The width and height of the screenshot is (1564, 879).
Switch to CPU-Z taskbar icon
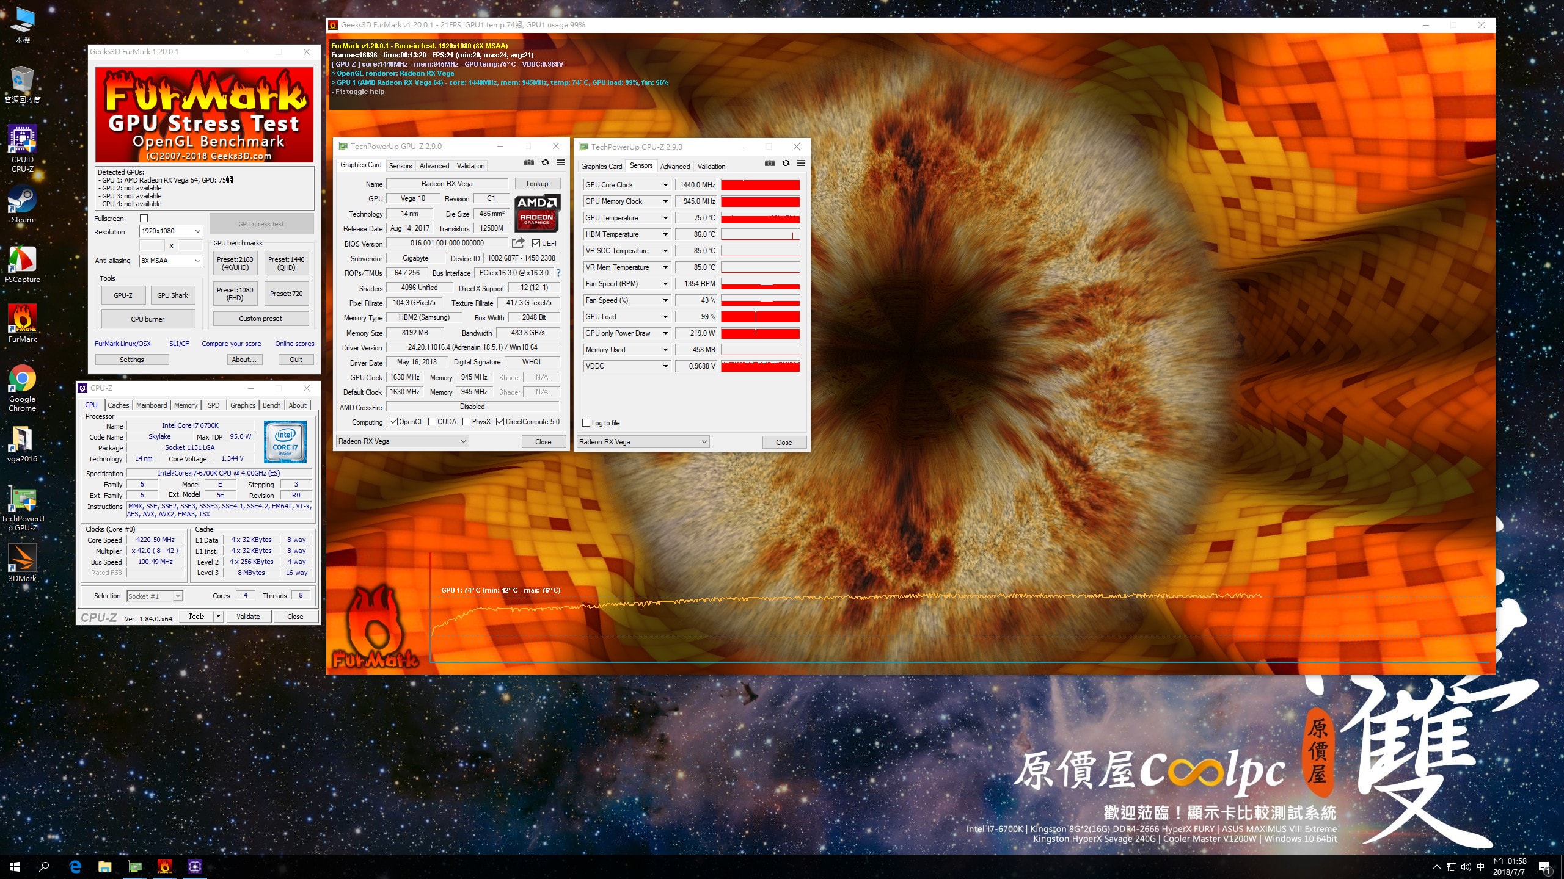coord(195,866)
